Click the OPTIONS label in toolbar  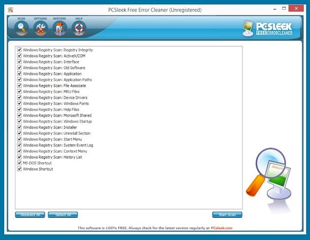click(40, 19)
